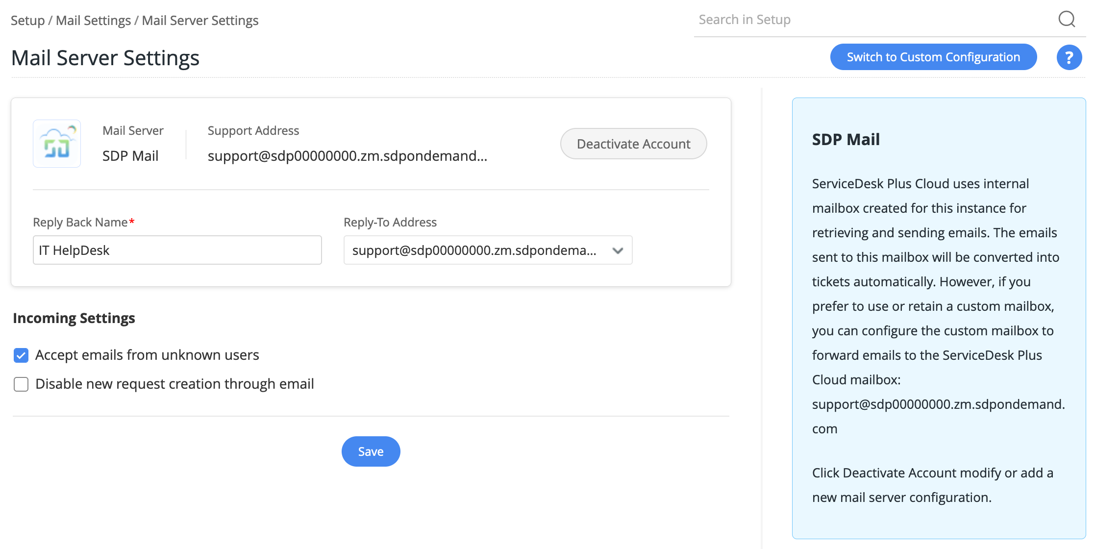Expand the Reply-To Address dropdown
Viewport: 1095px width, 549px height.
[x=488, y=250]
